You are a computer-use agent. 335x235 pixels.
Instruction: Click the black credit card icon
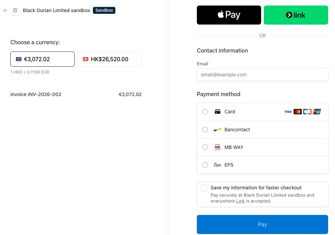coord(218,112)
